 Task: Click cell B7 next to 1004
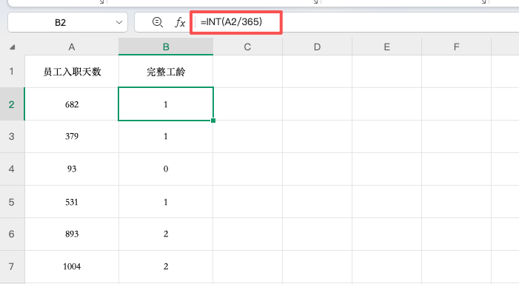pos(166,266)
